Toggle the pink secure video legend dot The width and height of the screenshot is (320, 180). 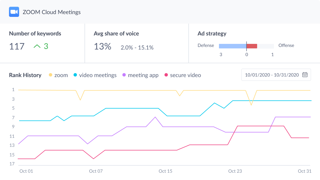pyautogui.click(x=166, y=75)
